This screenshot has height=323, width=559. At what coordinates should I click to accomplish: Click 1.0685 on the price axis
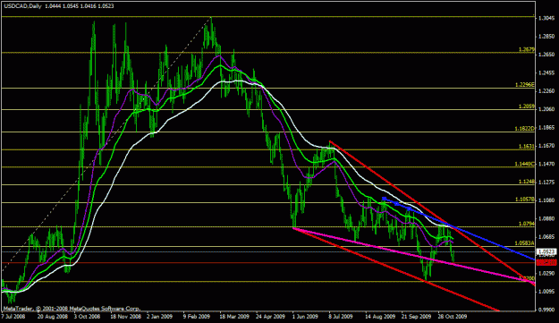pyautogui.click(x=546, y=236)
